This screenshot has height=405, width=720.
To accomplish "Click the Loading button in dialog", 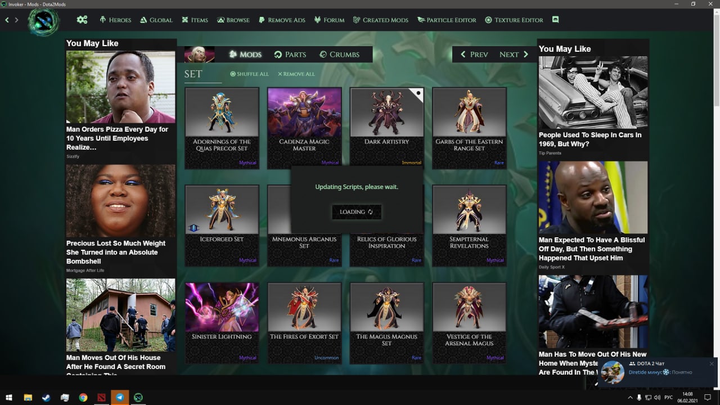I will 357,212.
